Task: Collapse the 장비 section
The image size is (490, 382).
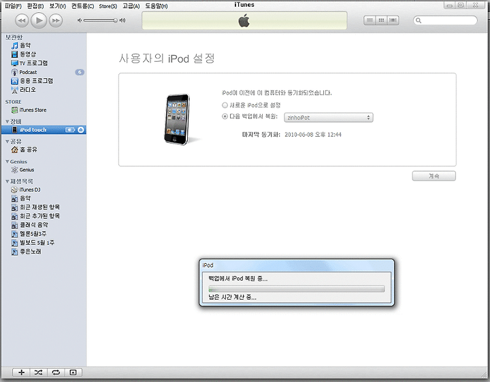Action: (x=7, y=122)
